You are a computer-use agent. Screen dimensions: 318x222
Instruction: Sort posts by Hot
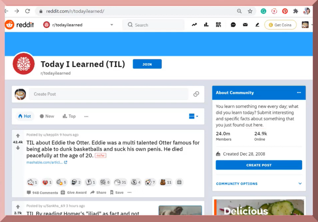point(25,116)
